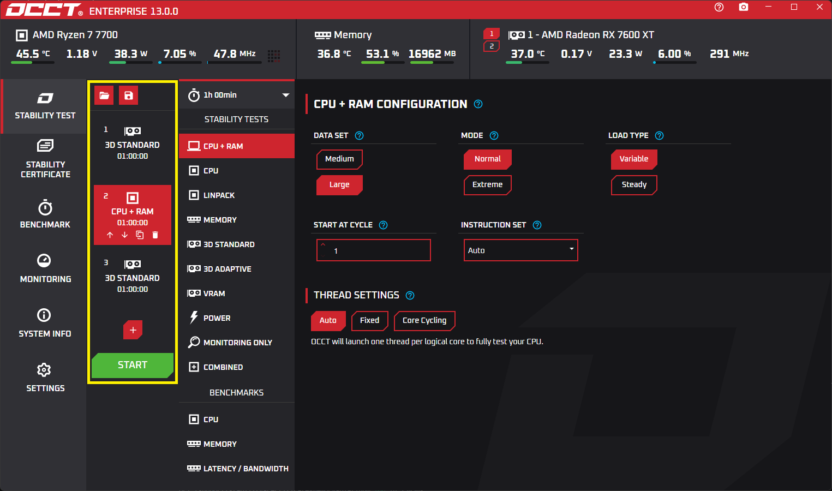Take a screenshot with the camera icon
This screenshot has height=491, width=832.
(x=743, y=7)
